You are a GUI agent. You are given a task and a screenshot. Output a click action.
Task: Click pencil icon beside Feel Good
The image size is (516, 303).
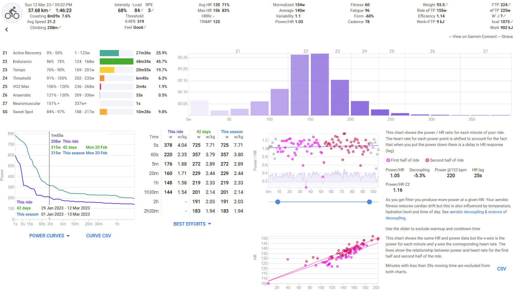[x=145, y=27]
